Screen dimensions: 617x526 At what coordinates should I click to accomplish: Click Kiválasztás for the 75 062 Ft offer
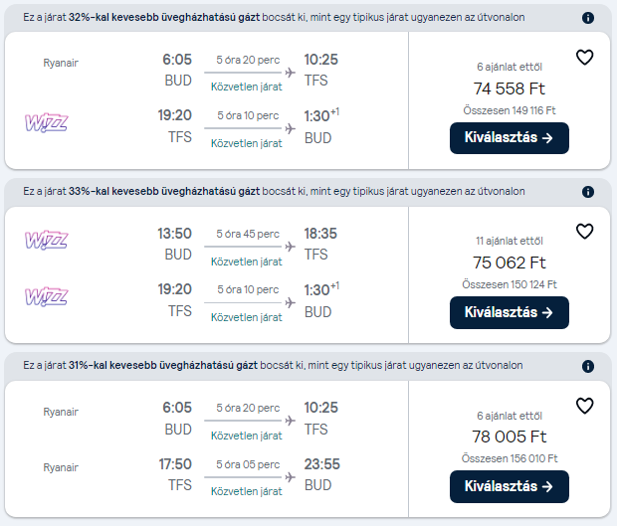coord(510,312)
